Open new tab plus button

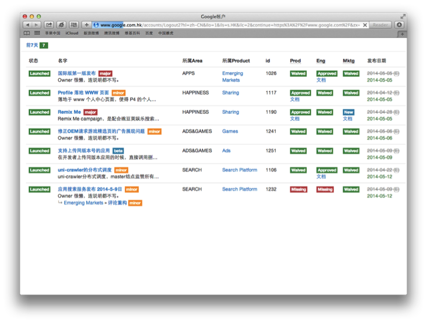click(402, 34)
